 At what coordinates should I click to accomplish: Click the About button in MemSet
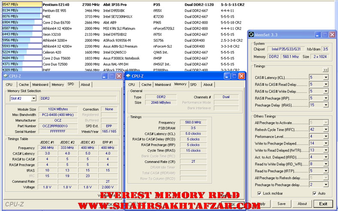tap(302, 204)
